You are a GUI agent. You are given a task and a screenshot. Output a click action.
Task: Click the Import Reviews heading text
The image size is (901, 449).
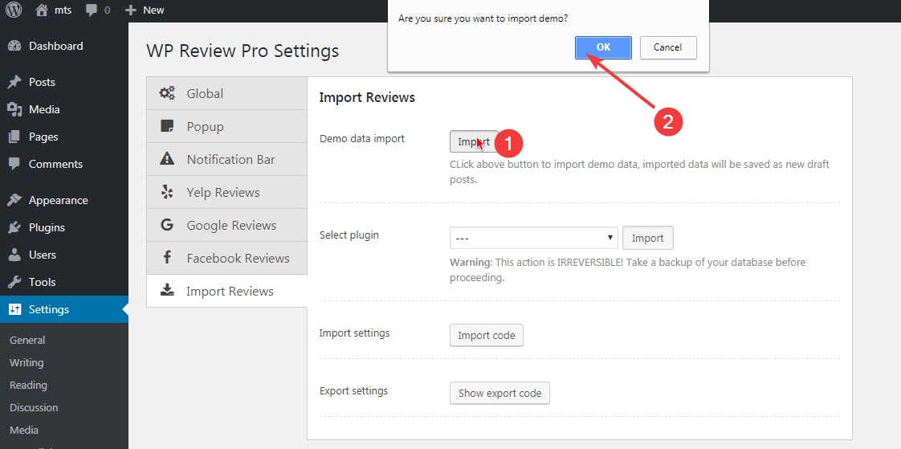pos(367,98)
